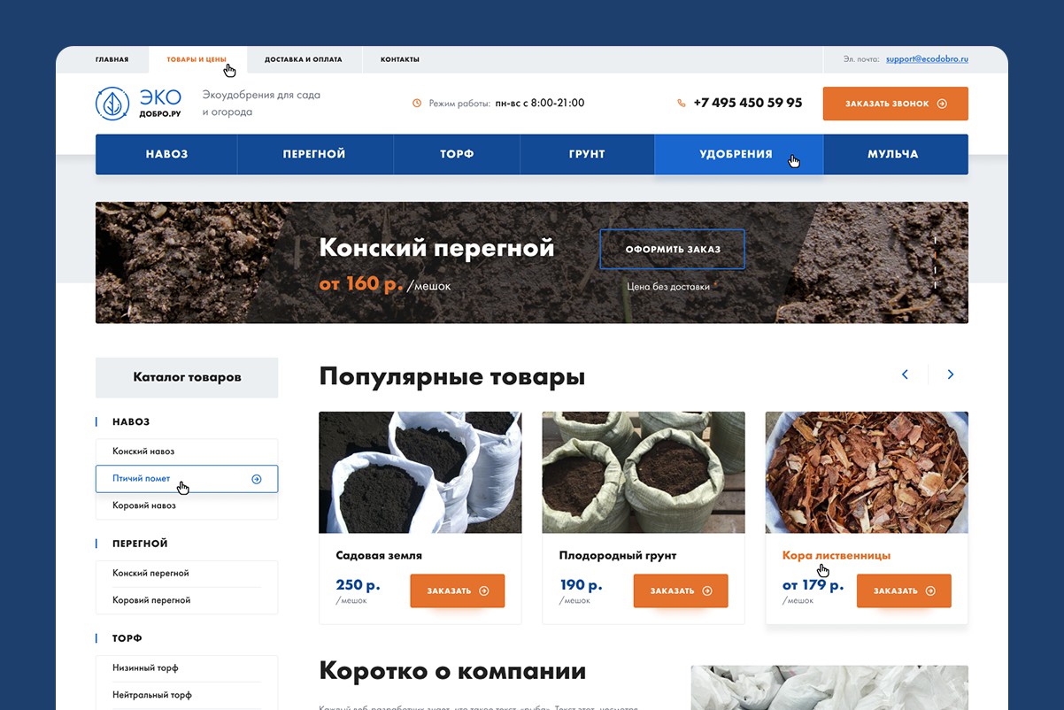The image size is (1064, 710).
Task: Show previous popular products with left arrow
Action: pos(905,374)
